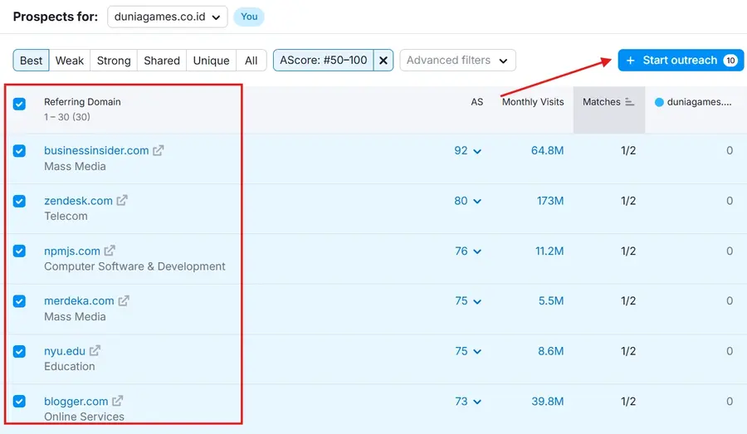Click Telecom category text
The width and height of the screenshot is (747, 434).
pyautogui.click(x=66, y=217)
